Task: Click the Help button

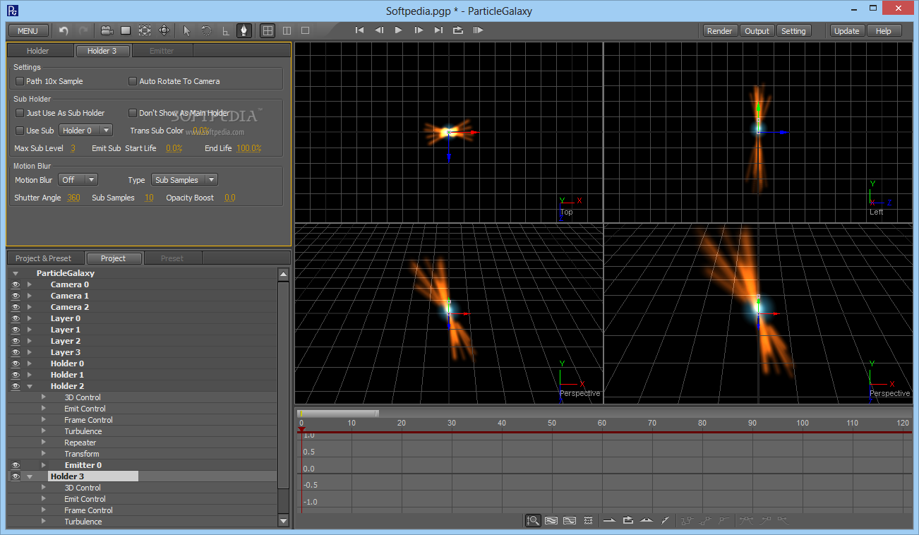Action: click(884, 31)
